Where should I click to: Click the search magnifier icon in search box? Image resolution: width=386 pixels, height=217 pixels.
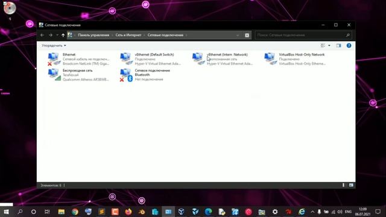348,35
